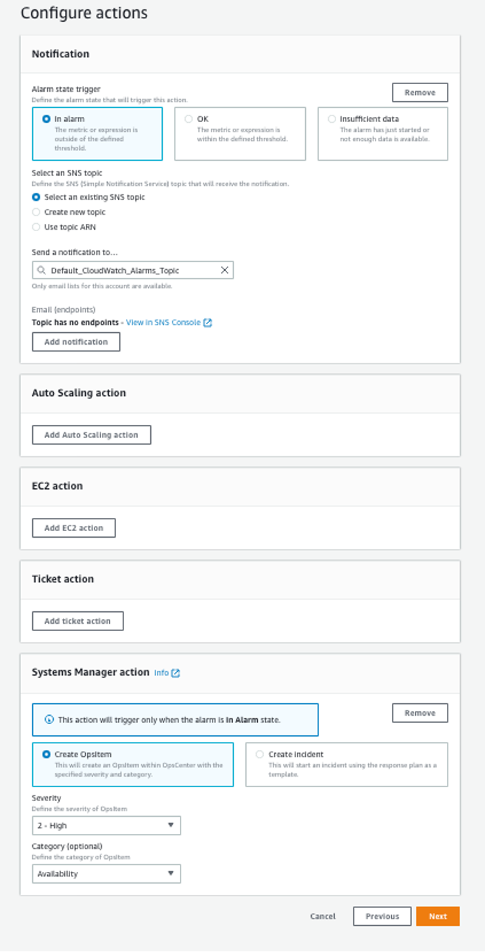This screenshot has height=952, width=485.
Task: Click the Add notification button
Action: tap(75, 341)
